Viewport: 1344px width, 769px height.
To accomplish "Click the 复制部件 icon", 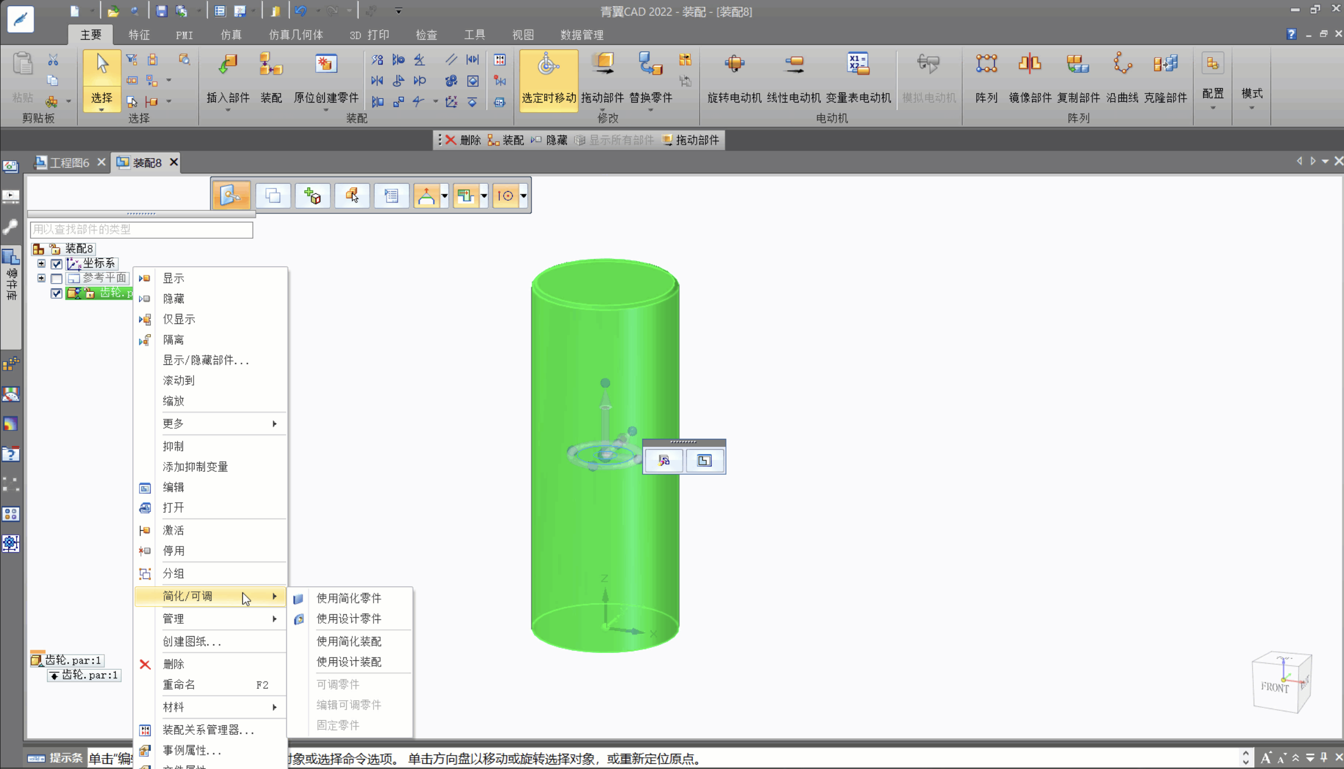I will pyautogui.click(x=1078, y=64).
